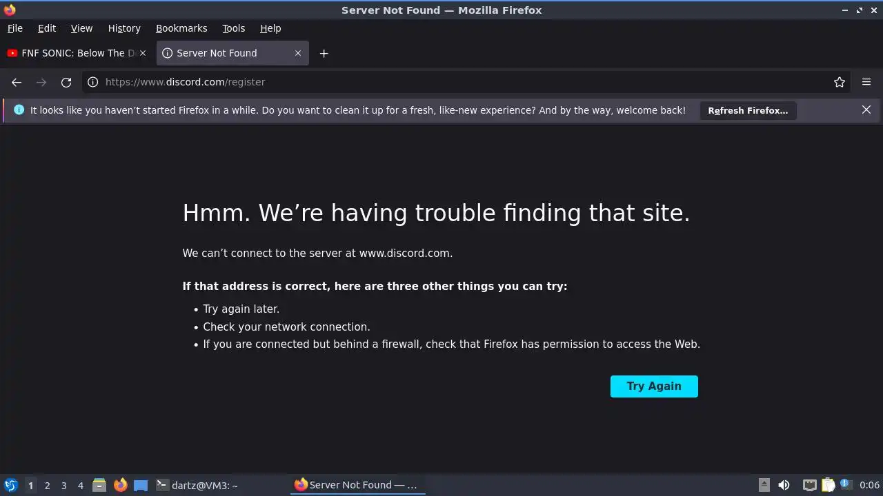Open the History menu

[x=124, y=28]
